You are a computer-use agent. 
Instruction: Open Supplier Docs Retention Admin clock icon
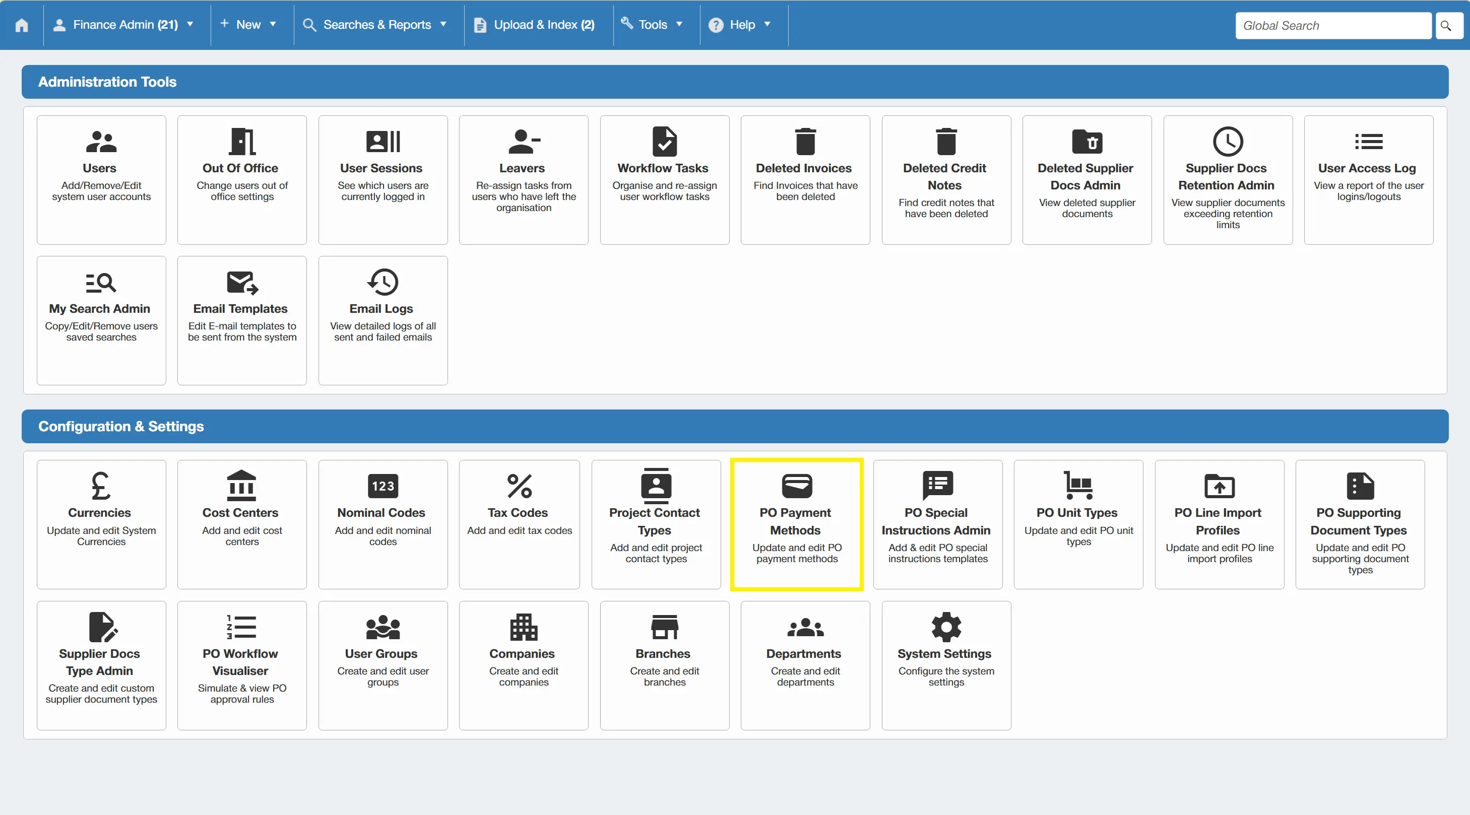click(1228, 142)
